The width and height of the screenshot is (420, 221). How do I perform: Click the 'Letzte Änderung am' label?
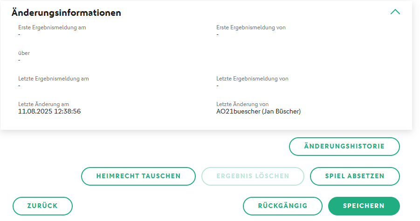(44, 104)
